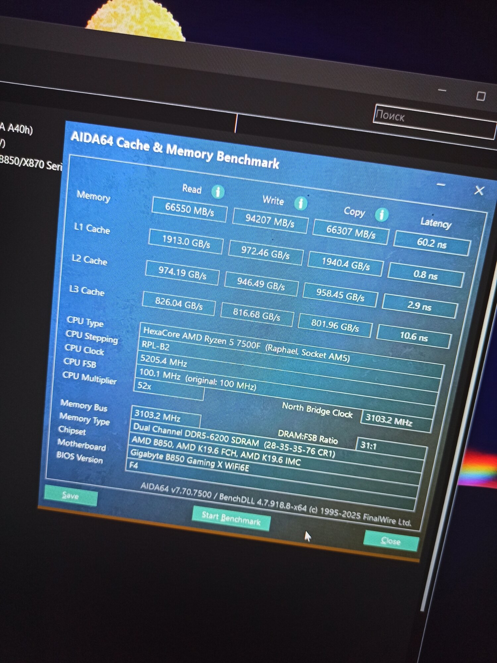This screenshot has width=497, height=663.
Task: Click the B850/X870 entry in background window
Action: [31, 163]
